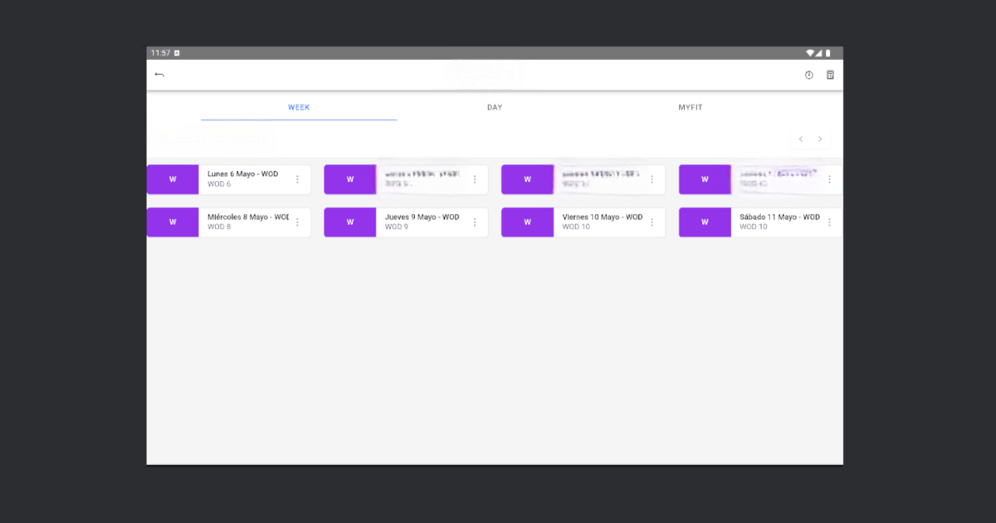Open the Lunes 6 Mayo - WOD workout
Viewport: 996px width, 523px height.
tap(243, 179)
